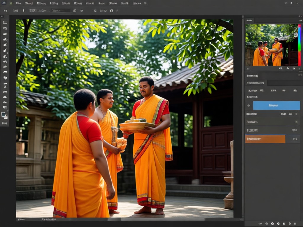Click the icon below the toolbar color swatches
The height and width of the screenshot is (227, 303).
point(5,123)
